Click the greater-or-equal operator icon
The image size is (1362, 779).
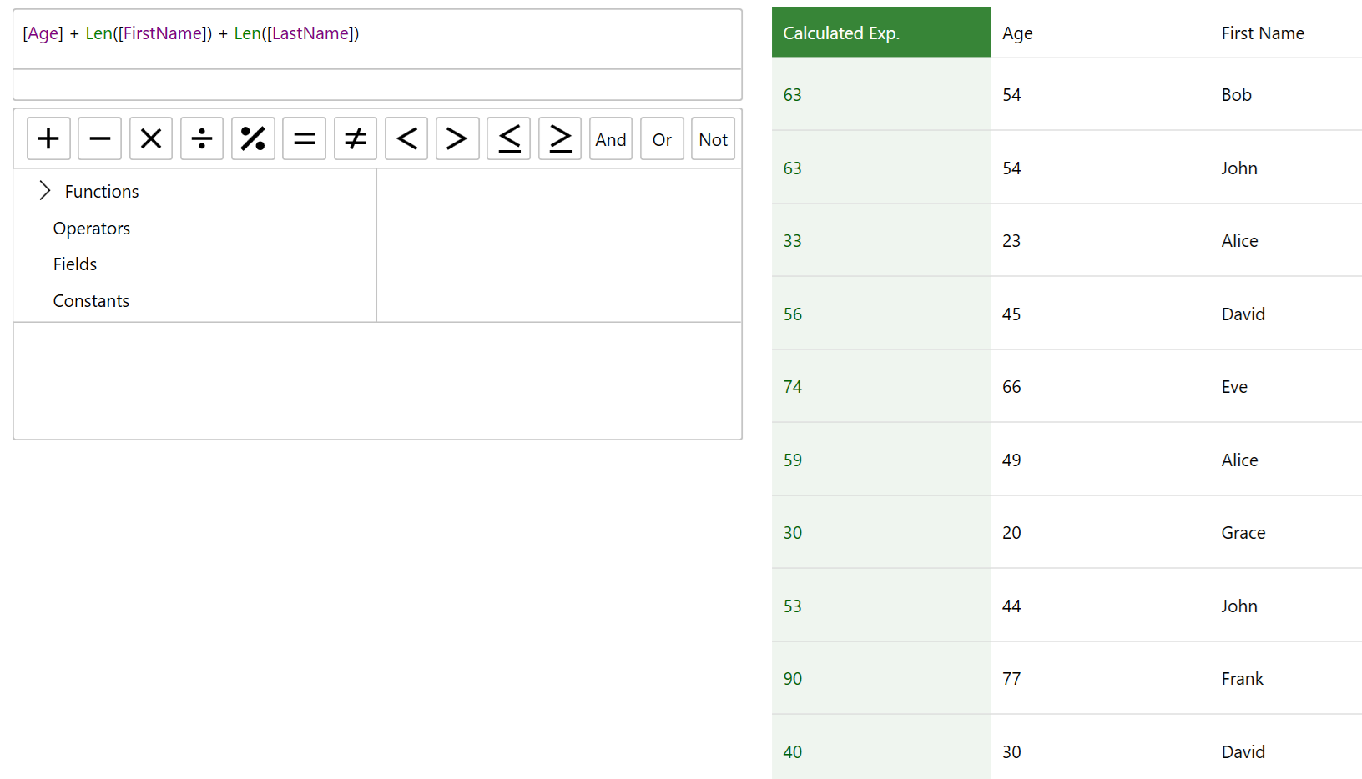559,138
